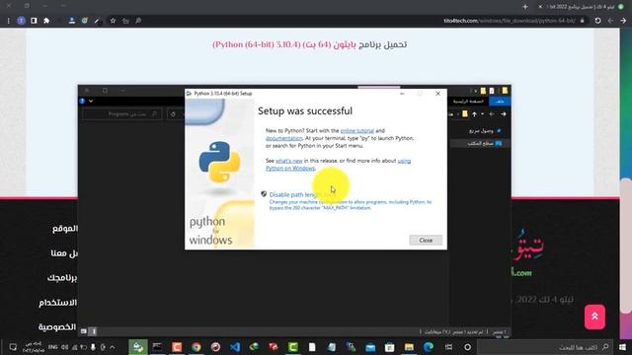The width and height of the screenshot is (632, 355).
Task: Click the share icon in address bar
Action: [125, 21]
